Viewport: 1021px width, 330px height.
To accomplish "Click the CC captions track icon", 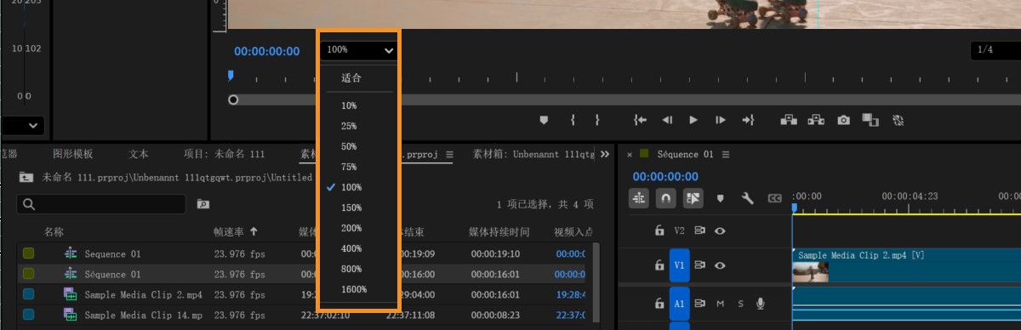I will [775, 198].
